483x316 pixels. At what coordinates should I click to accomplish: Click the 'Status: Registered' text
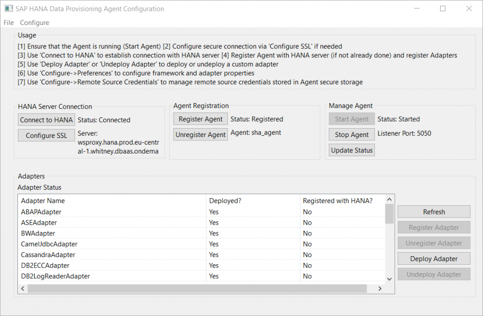[x=257, y=119]
